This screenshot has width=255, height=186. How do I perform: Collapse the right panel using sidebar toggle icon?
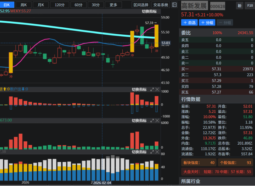click(175, 5)
